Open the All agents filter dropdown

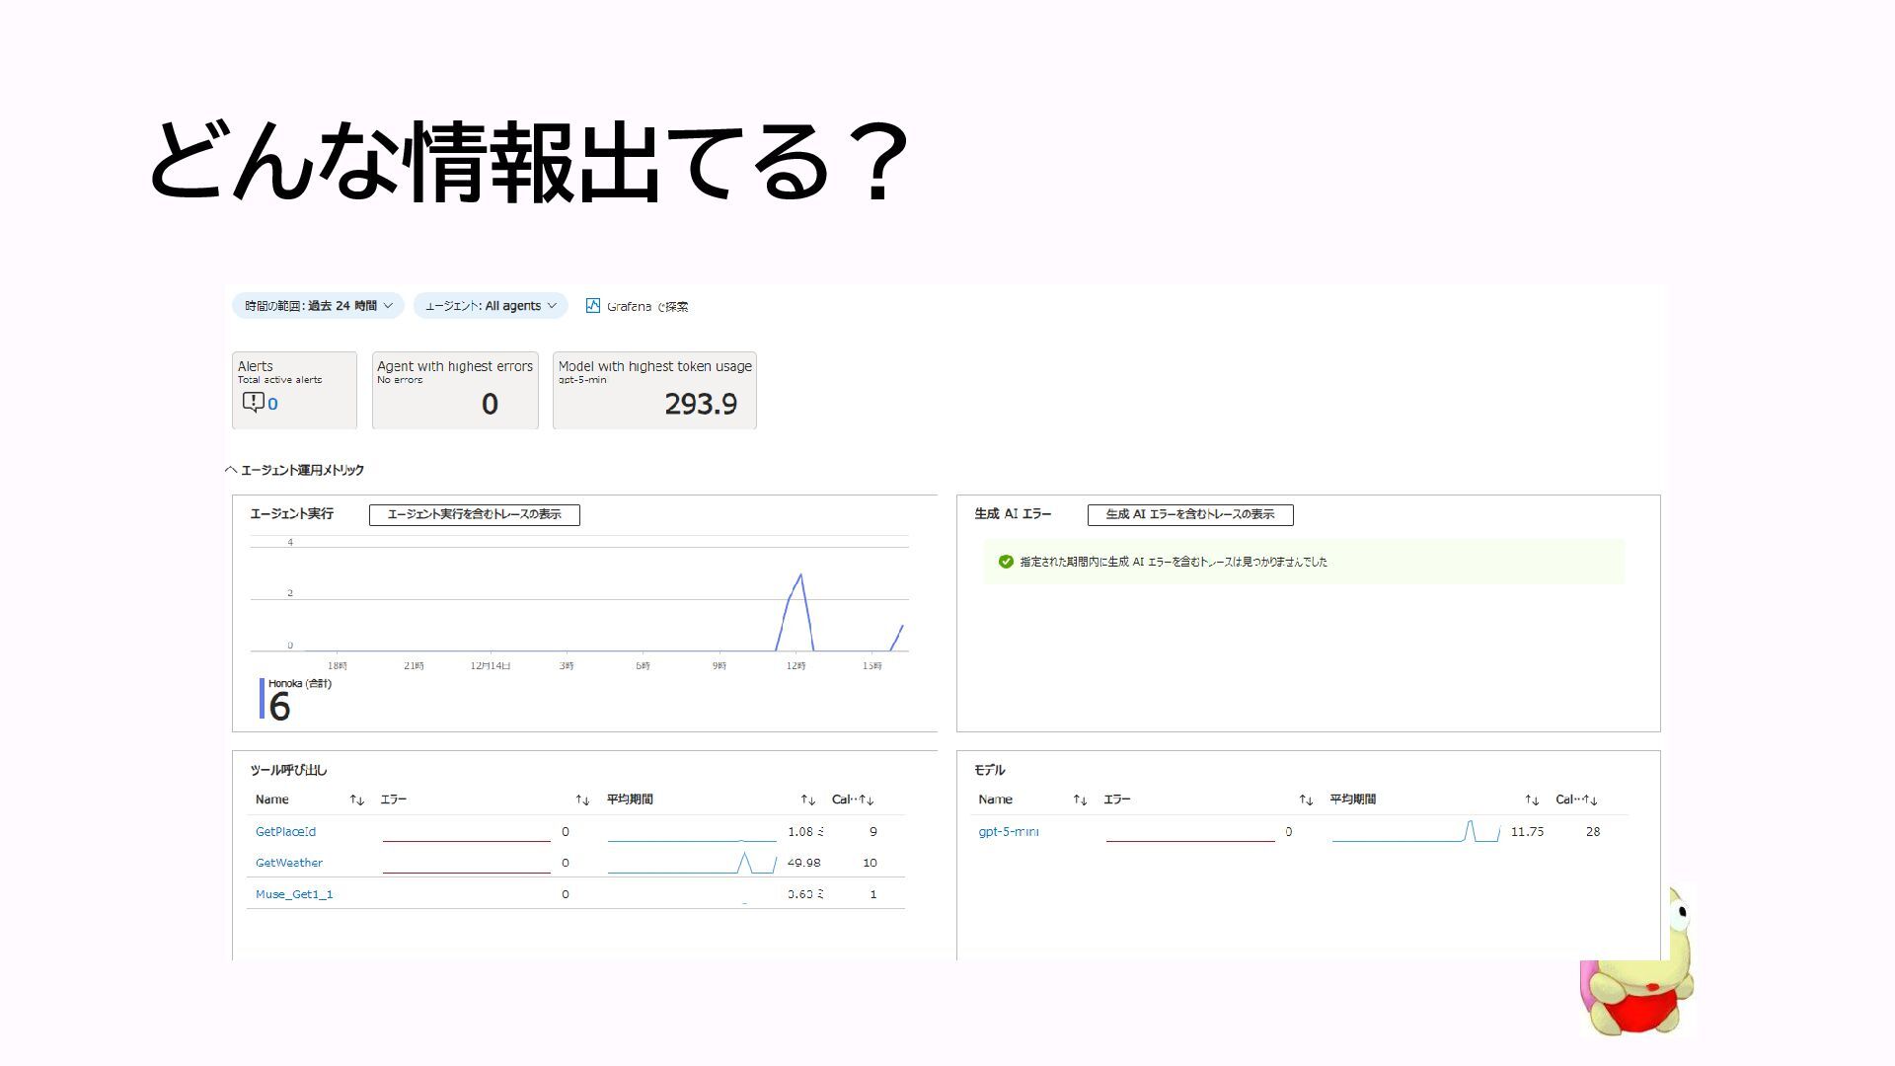point(490,306)
